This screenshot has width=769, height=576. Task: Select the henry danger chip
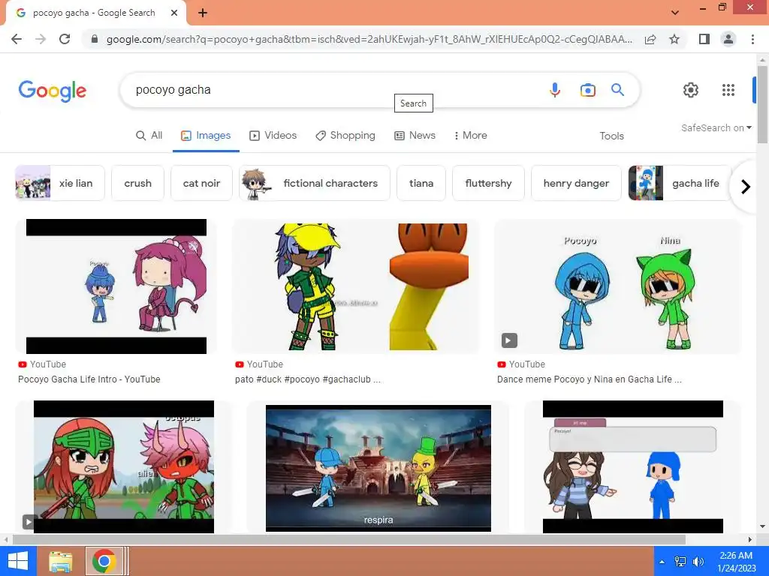[576, 183]
